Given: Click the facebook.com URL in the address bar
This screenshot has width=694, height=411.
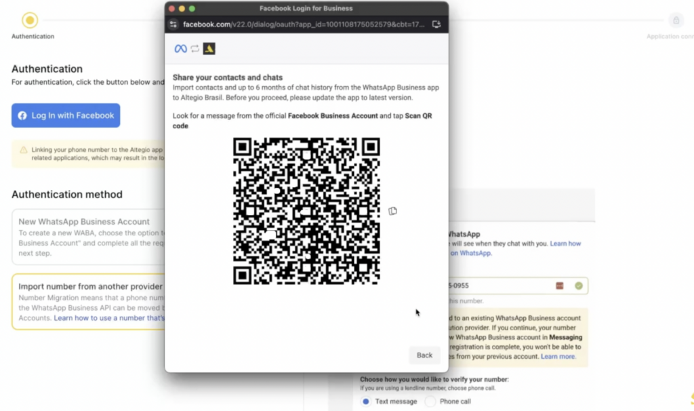Looking at the screenshot, I should [304, 24].
